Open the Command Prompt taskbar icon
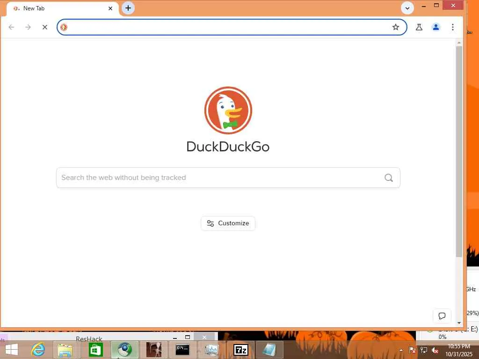479x359 pixels. (x=182, y=350)
